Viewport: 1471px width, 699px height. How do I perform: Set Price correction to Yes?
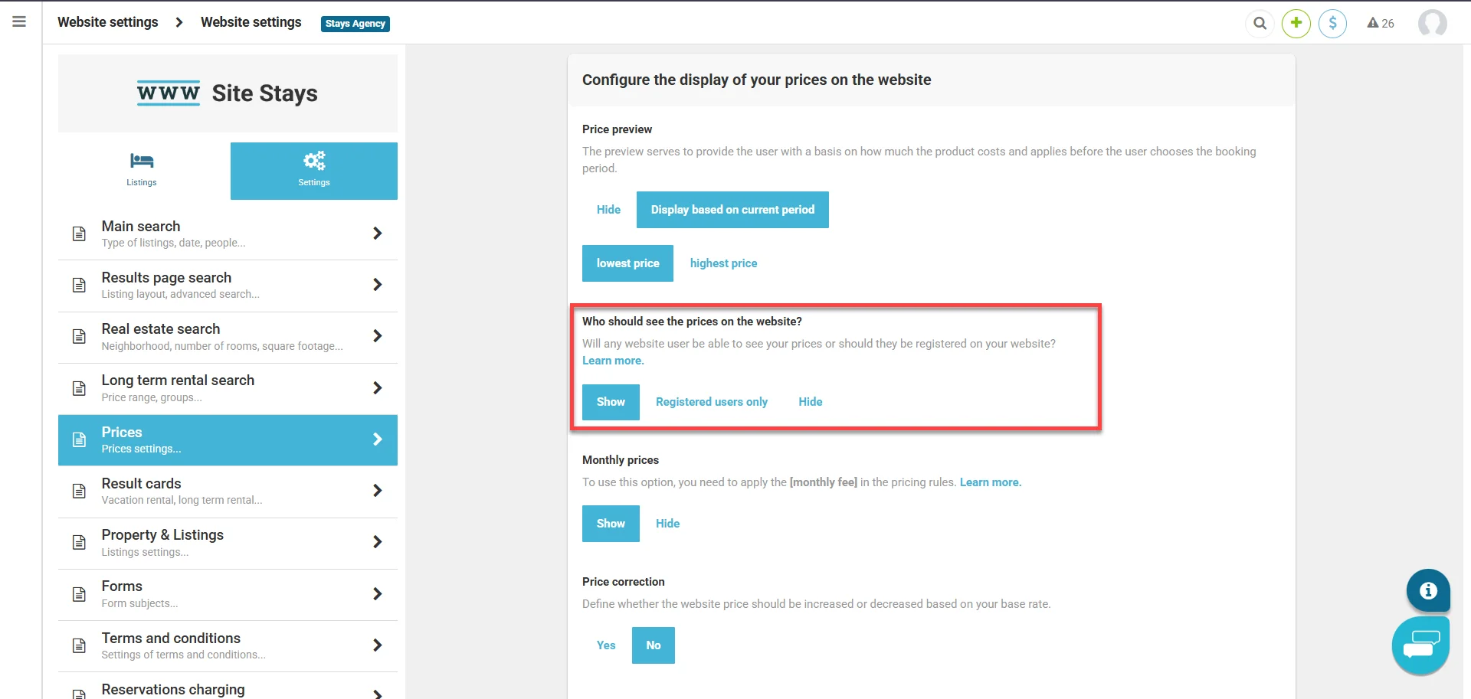pyautogui.click(x=606, y=645)
